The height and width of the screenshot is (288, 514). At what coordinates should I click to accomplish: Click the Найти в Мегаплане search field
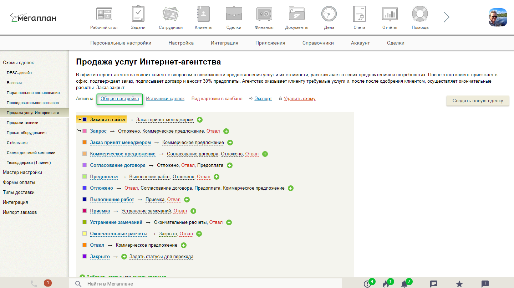210,284
